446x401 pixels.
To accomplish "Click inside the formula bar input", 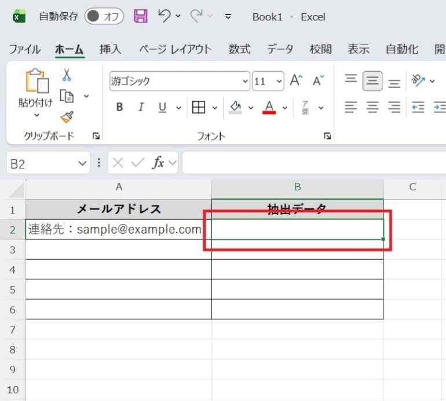I will (314, 163).
